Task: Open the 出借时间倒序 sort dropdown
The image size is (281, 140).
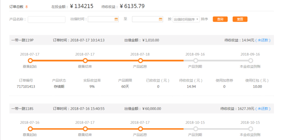Action: [x=186, y=19]
